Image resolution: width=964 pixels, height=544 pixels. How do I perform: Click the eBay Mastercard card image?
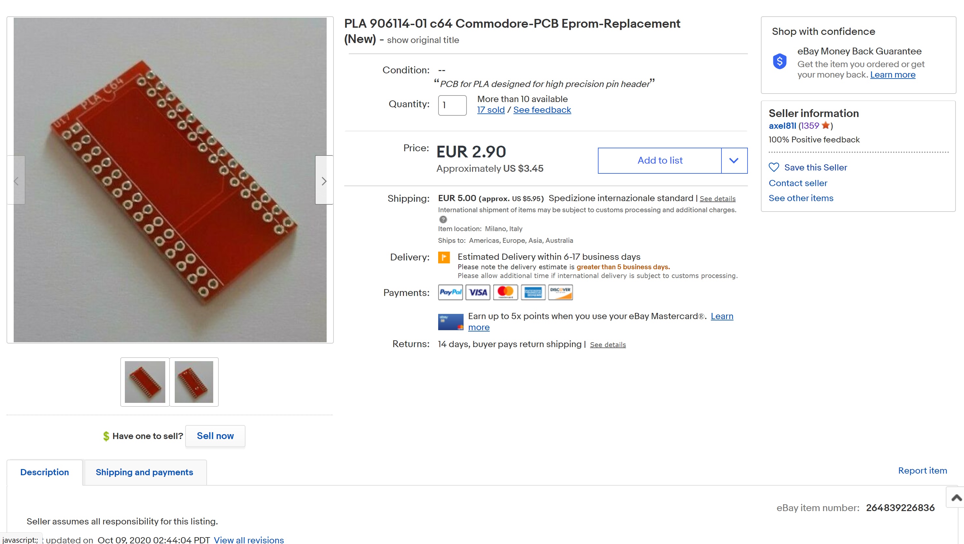point(451,322)
